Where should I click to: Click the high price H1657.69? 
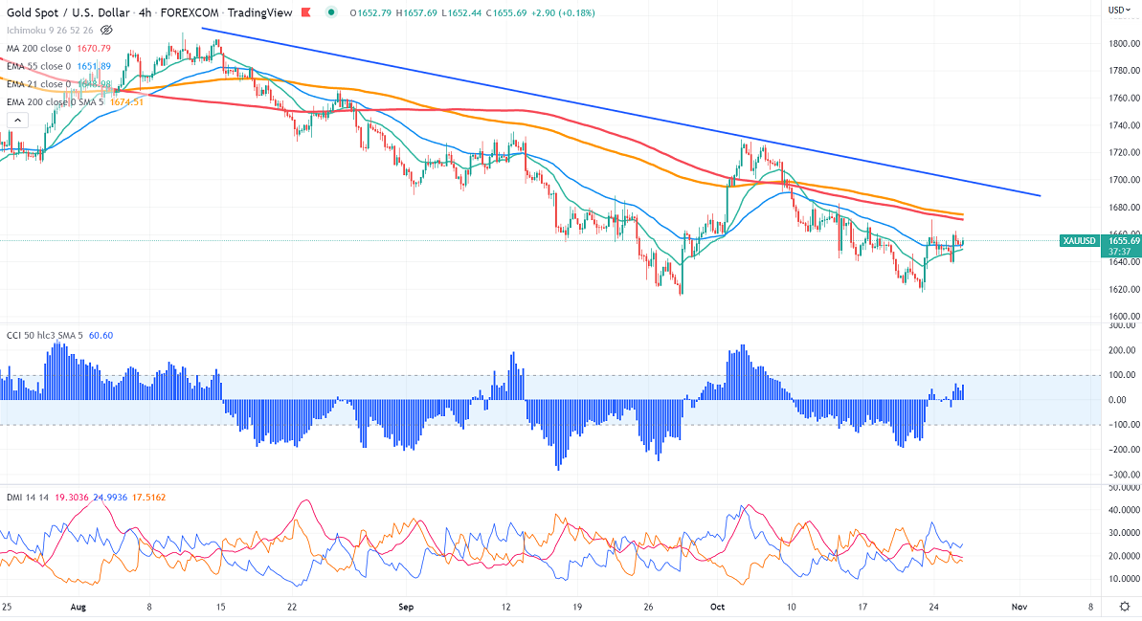(x=415, y=13)
